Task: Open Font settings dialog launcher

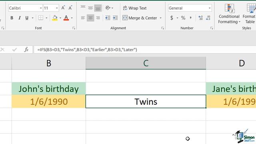Action: pyautogui.click(x=74, y=28)
